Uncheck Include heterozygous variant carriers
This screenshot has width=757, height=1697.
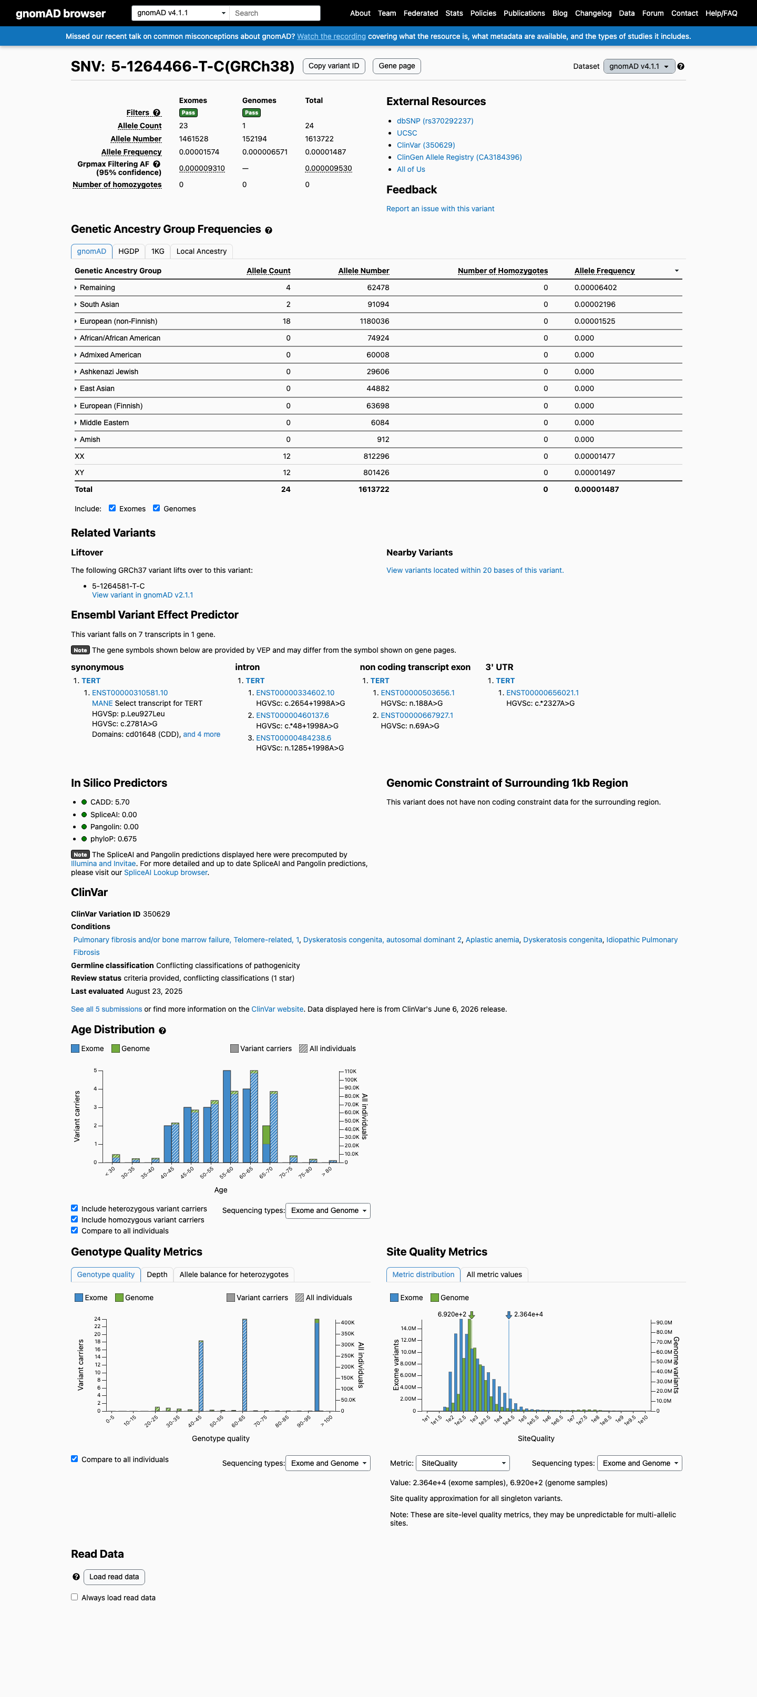point(75,1208)
